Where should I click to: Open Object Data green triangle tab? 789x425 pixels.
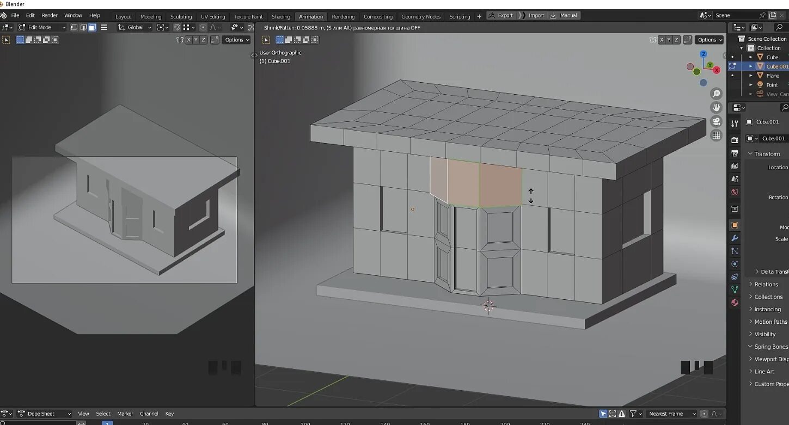click(x=735, y=290)
